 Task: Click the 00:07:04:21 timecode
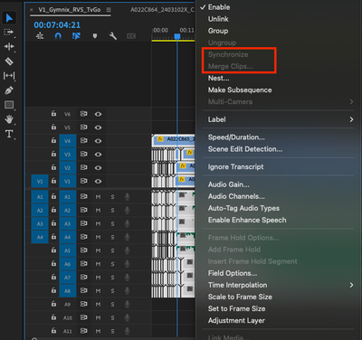coord(57,25)
